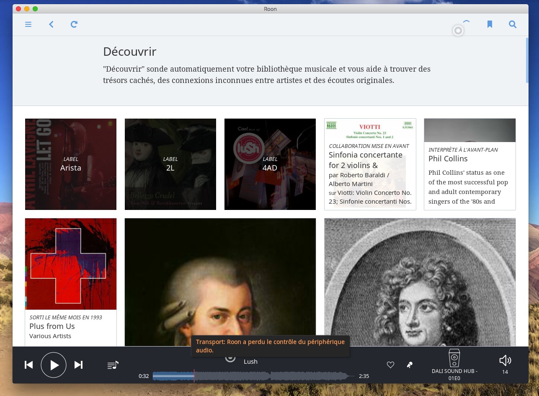This screenshot has width=539, height=396.
Task: Open Plus from Us album cover
Action: [71, 264]
